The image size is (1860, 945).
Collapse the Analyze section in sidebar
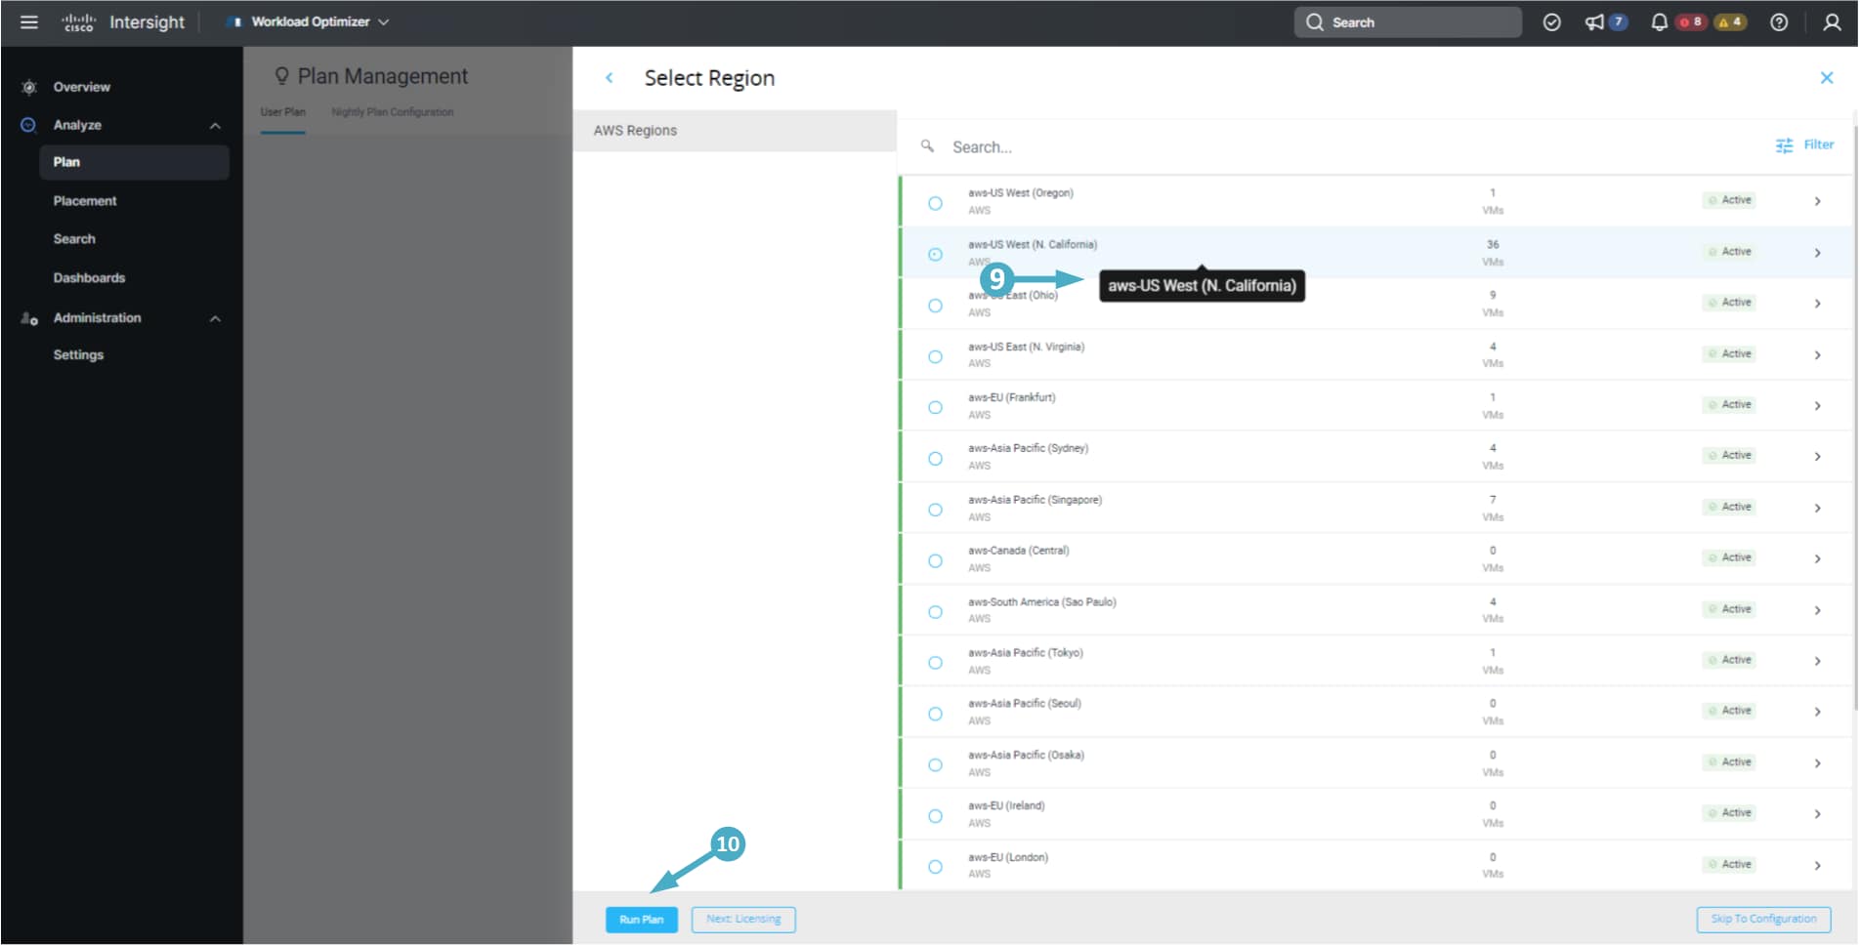click(x=215, y=126)
